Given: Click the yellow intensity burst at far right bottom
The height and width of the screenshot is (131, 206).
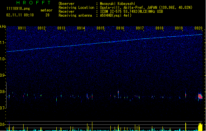Looking at the screenshot, I should tap(200, 126).
